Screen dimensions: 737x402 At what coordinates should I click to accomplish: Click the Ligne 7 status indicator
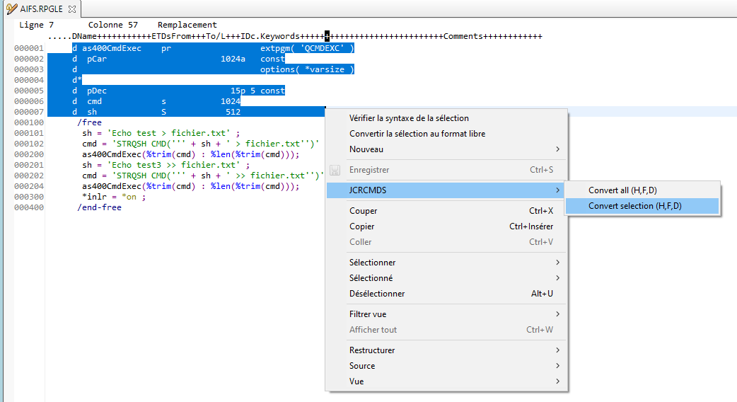point(36,25)
